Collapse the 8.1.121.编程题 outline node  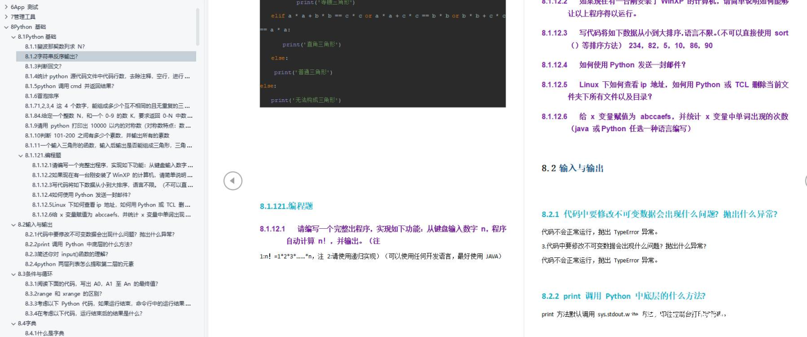[21, 155]
